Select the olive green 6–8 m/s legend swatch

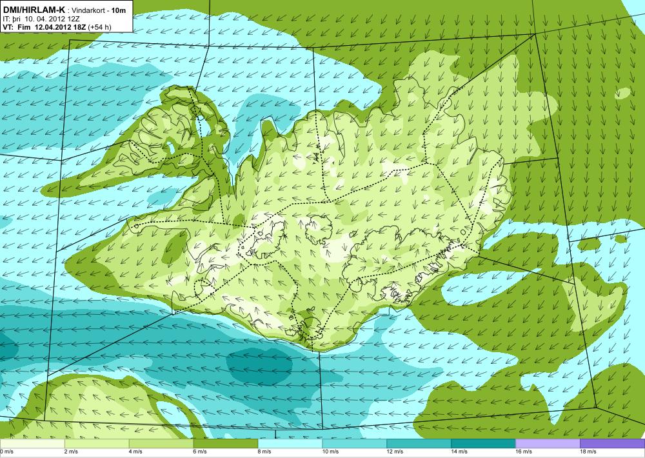[x=225, y=444]
